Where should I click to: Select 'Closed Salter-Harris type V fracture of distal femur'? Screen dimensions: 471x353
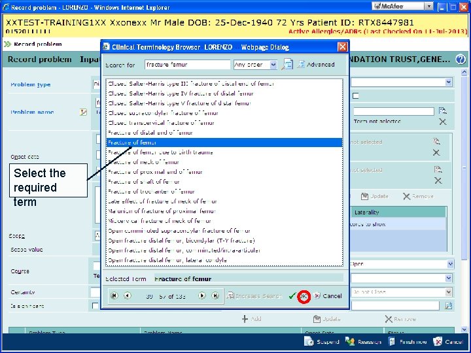coord(224,103)
